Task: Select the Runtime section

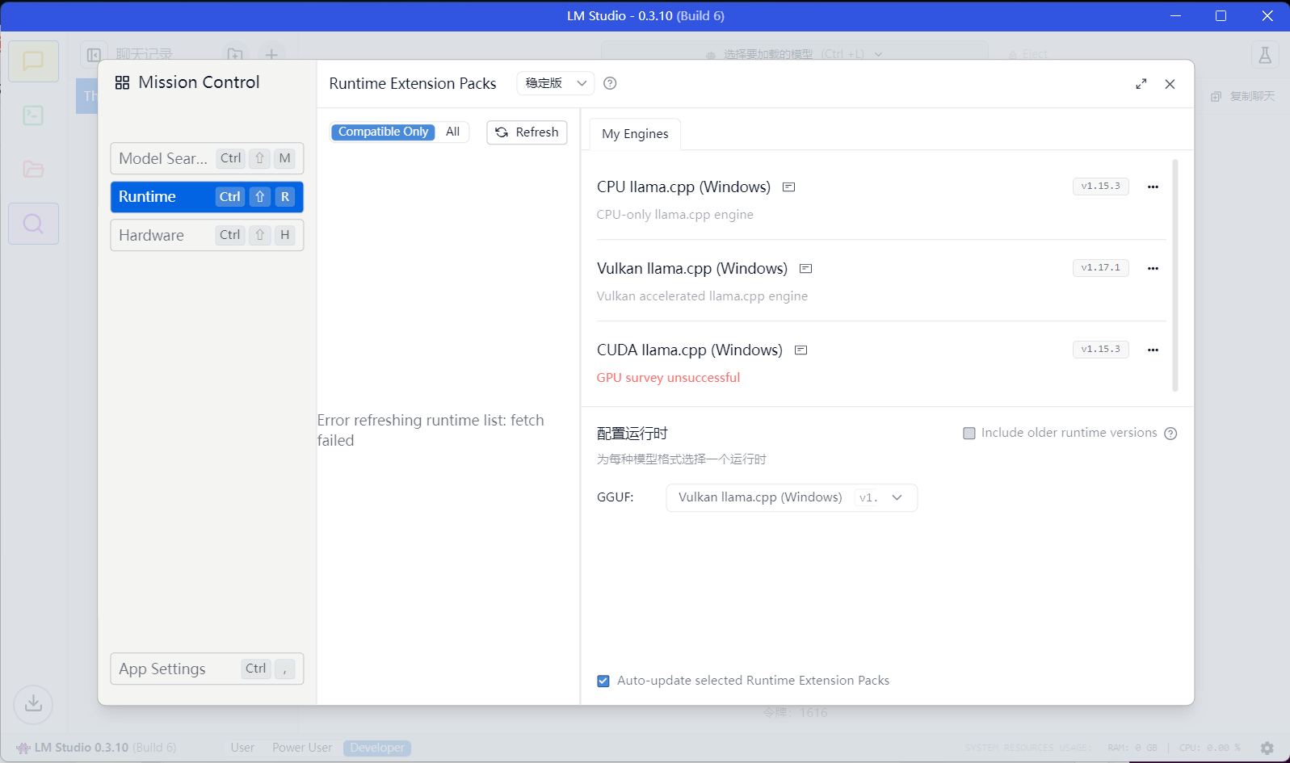Action: [207, 197]
